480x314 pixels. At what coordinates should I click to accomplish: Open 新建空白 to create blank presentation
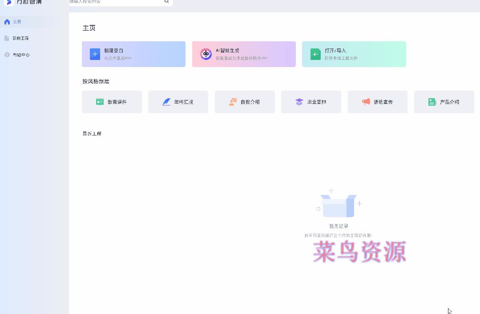[x=133, y=54]
